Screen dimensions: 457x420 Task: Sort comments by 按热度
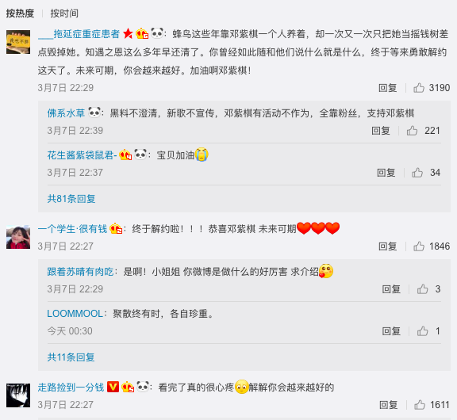coord(20,13)
